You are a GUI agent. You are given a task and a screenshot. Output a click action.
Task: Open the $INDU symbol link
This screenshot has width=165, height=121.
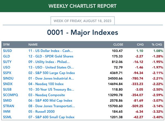click(8, 78)
